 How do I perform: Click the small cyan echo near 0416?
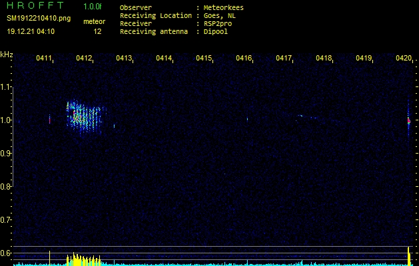(x=247, y=119)
